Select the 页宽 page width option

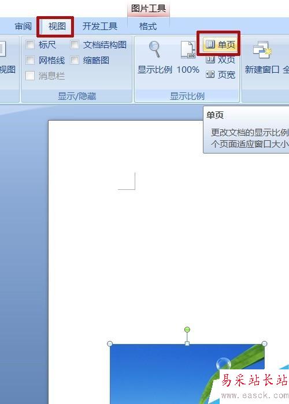click(221, 75)
